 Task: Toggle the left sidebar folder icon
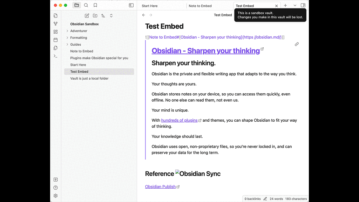click(77, 5)
